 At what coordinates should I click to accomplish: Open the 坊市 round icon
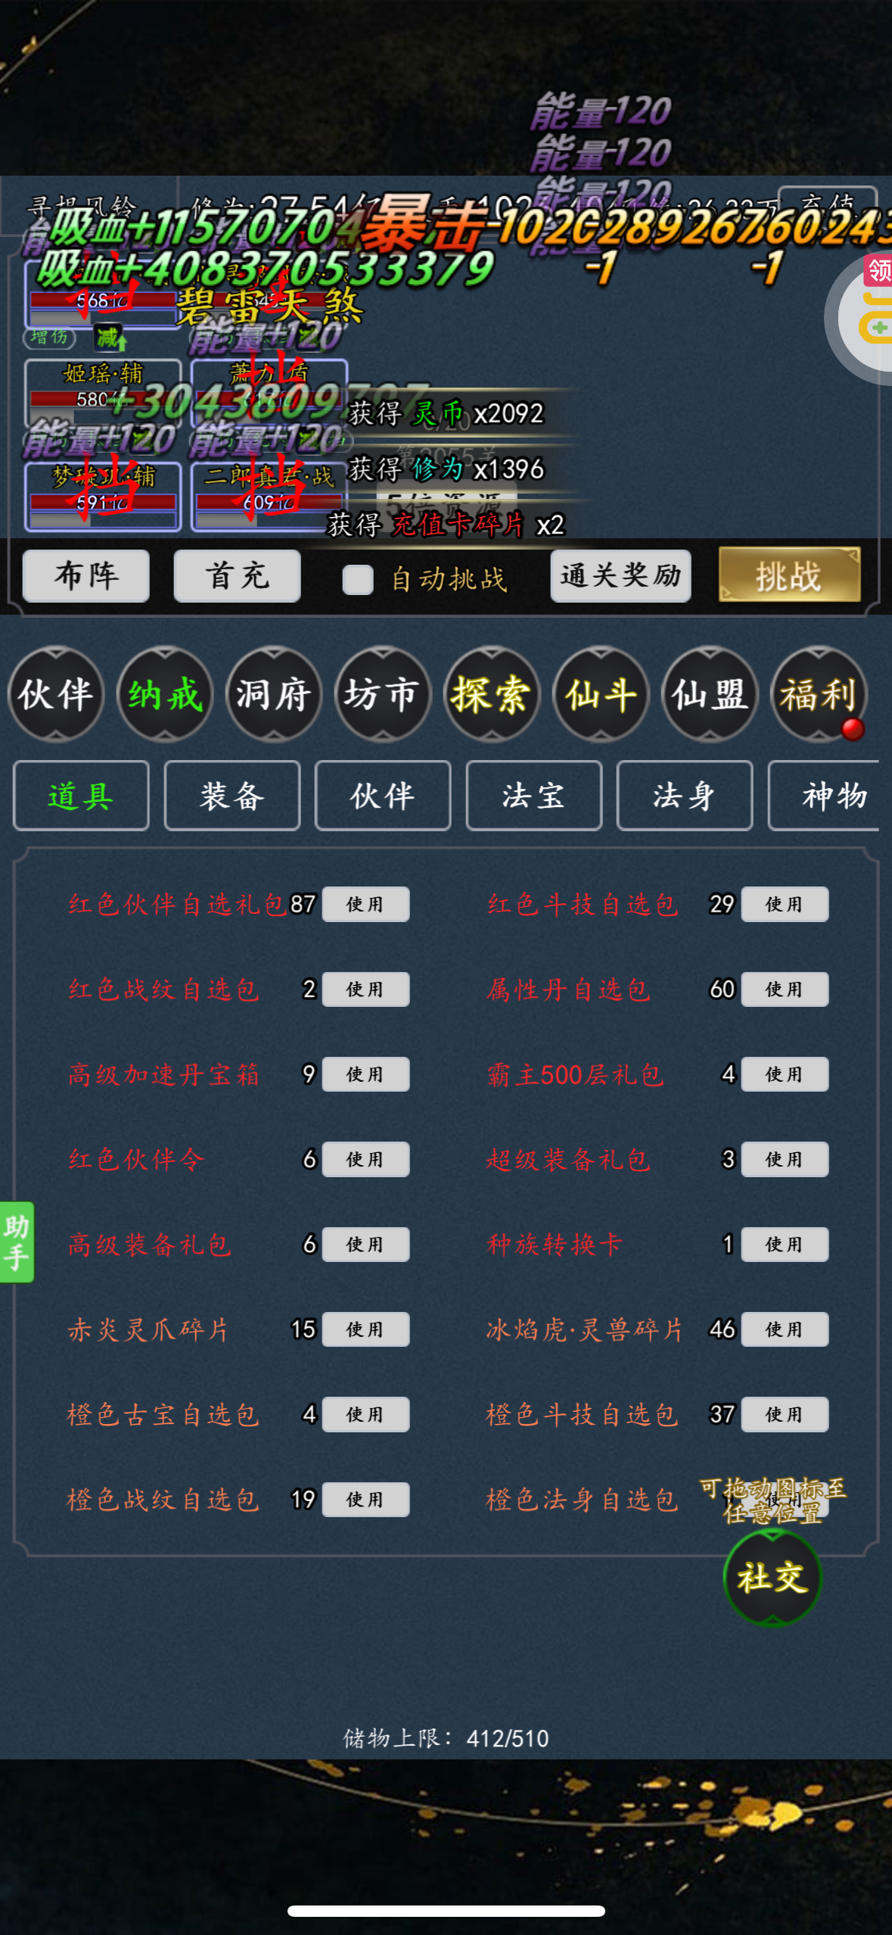383,694
